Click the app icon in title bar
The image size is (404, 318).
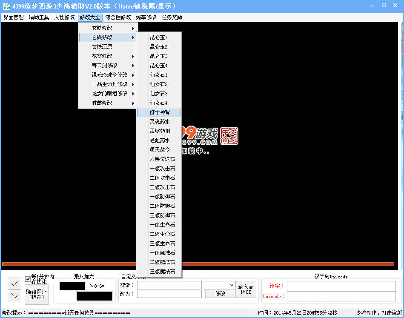pyautogui.click(x=6, y=6)
